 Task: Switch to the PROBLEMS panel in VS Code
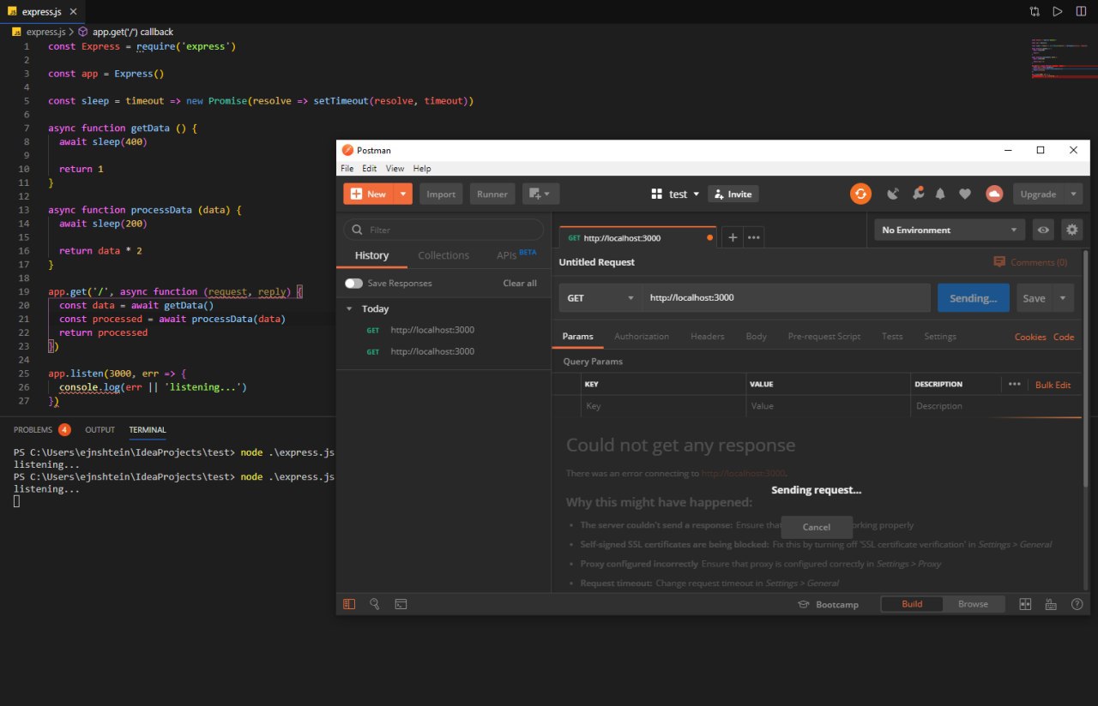pos(42,430)
